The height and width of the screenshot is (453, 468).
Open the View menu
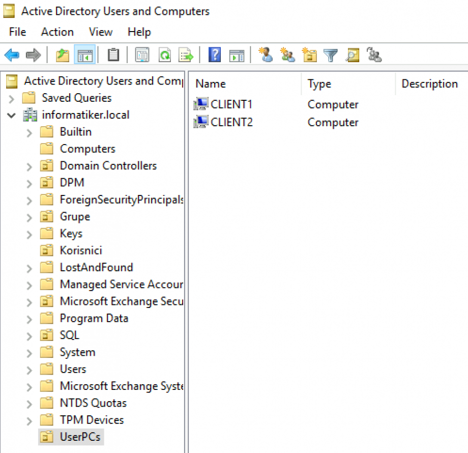pyautogui.click(x=100, y=32)
